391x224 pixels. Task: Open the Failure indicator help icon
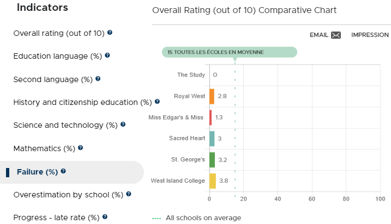[63, 171]
